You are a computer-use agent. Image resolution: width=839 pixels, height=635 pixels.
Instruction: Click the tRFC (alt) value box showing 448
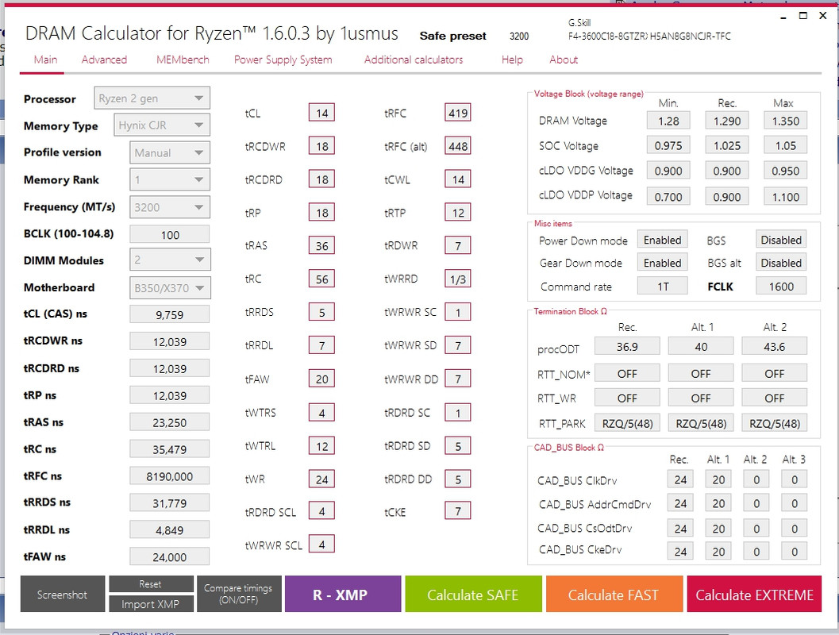[x=458, y=146]
